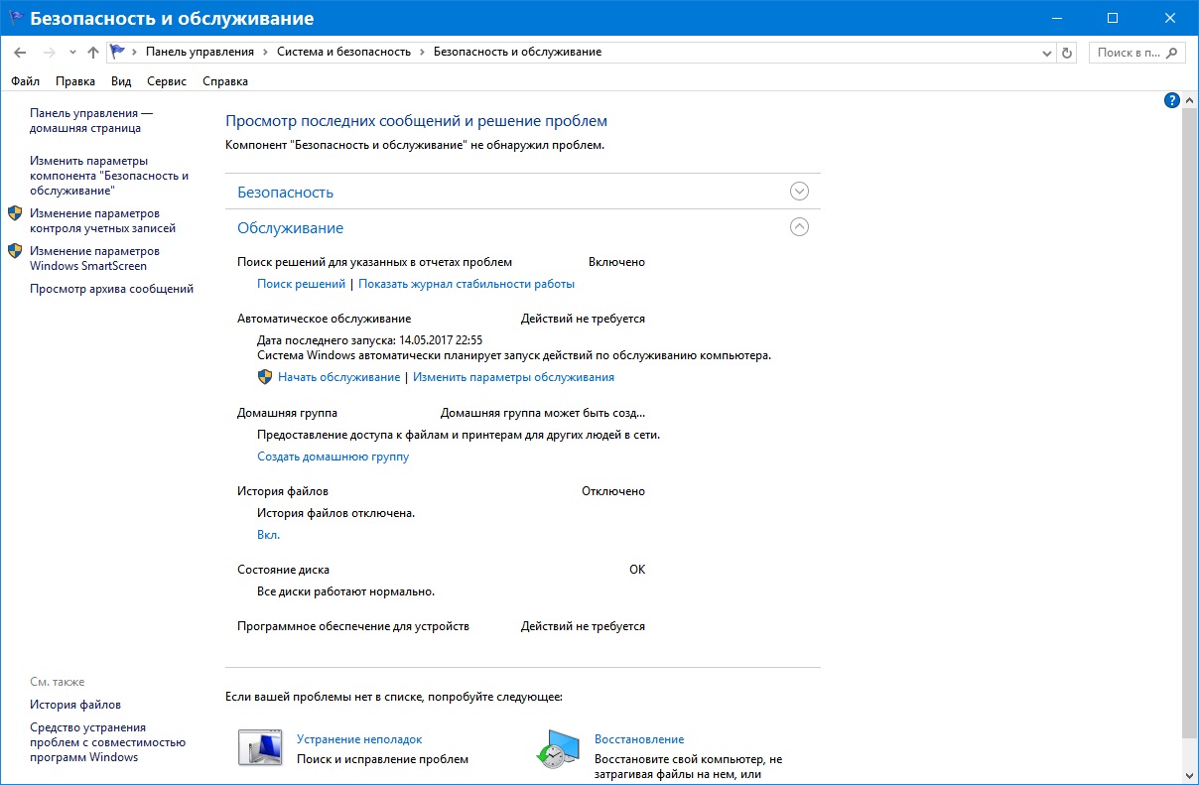Viewport: 1199px width, 785px height.
Task: Click the Recovery monitor icon
Action: tap(557, 747)
